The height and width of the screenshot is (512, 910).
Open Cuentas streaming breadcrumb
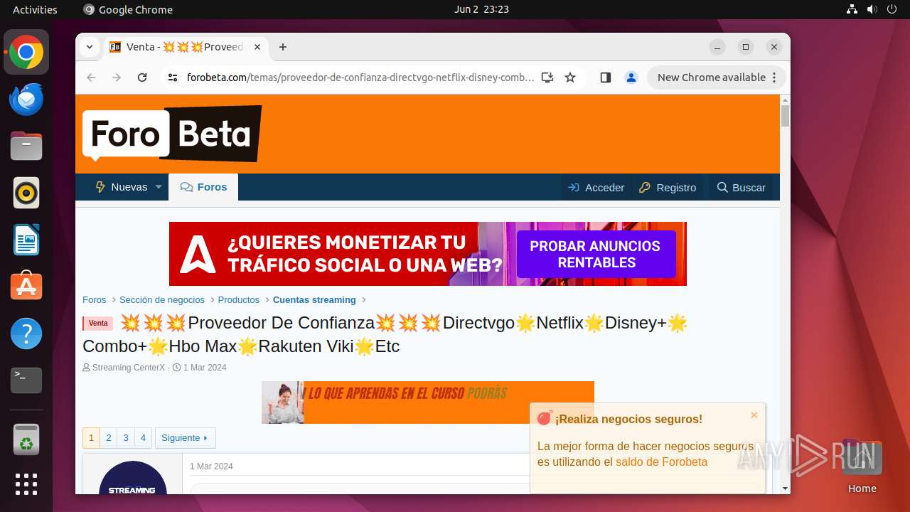(314, 300)
